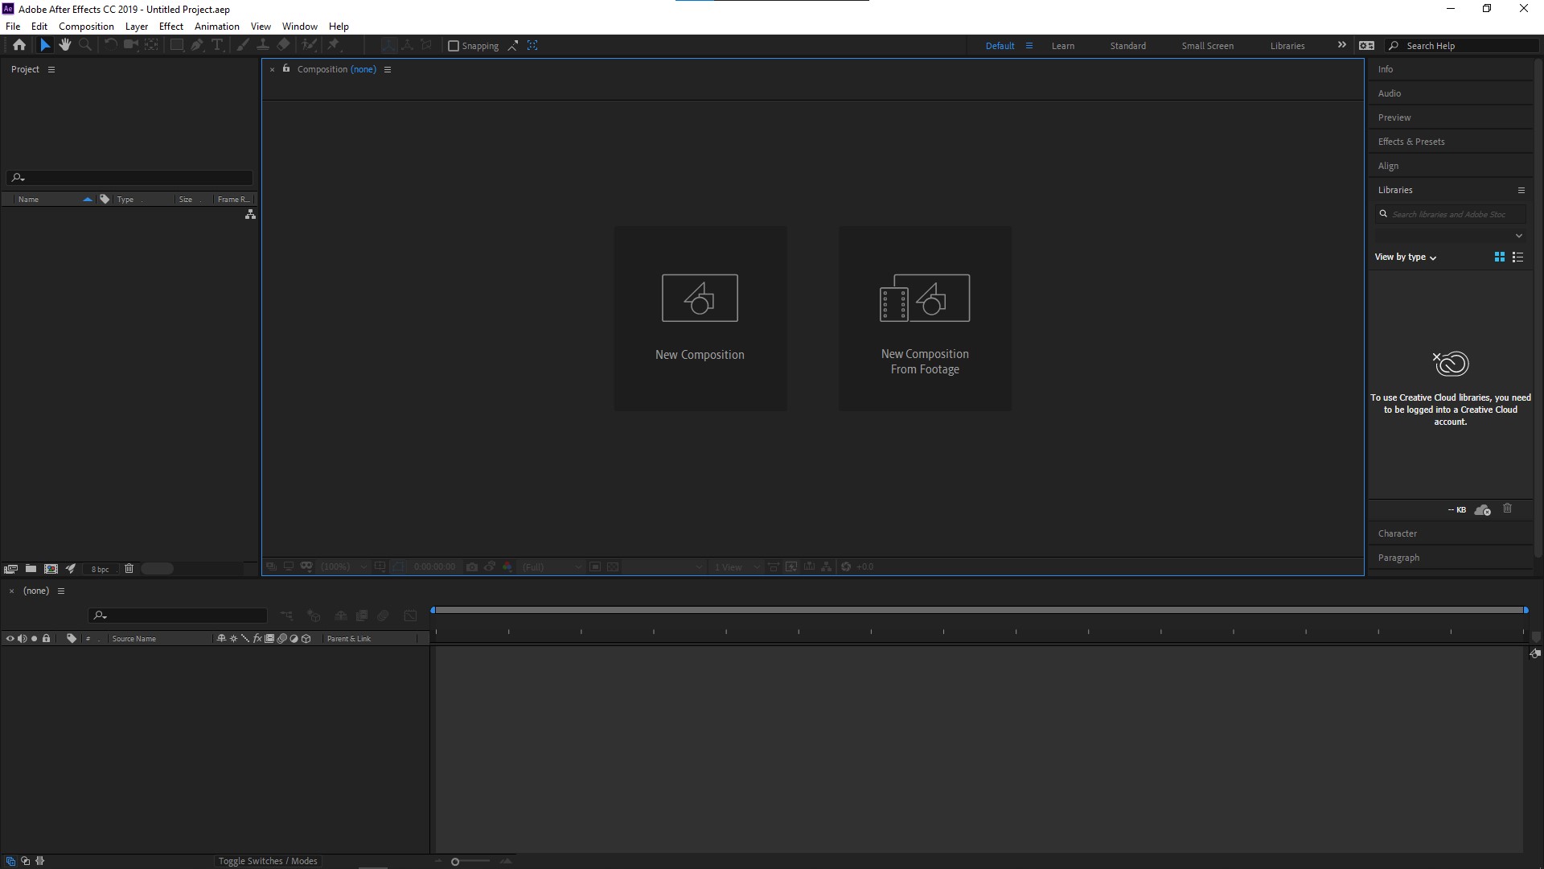
Task: Open the Composition menu
Action: 86,27
